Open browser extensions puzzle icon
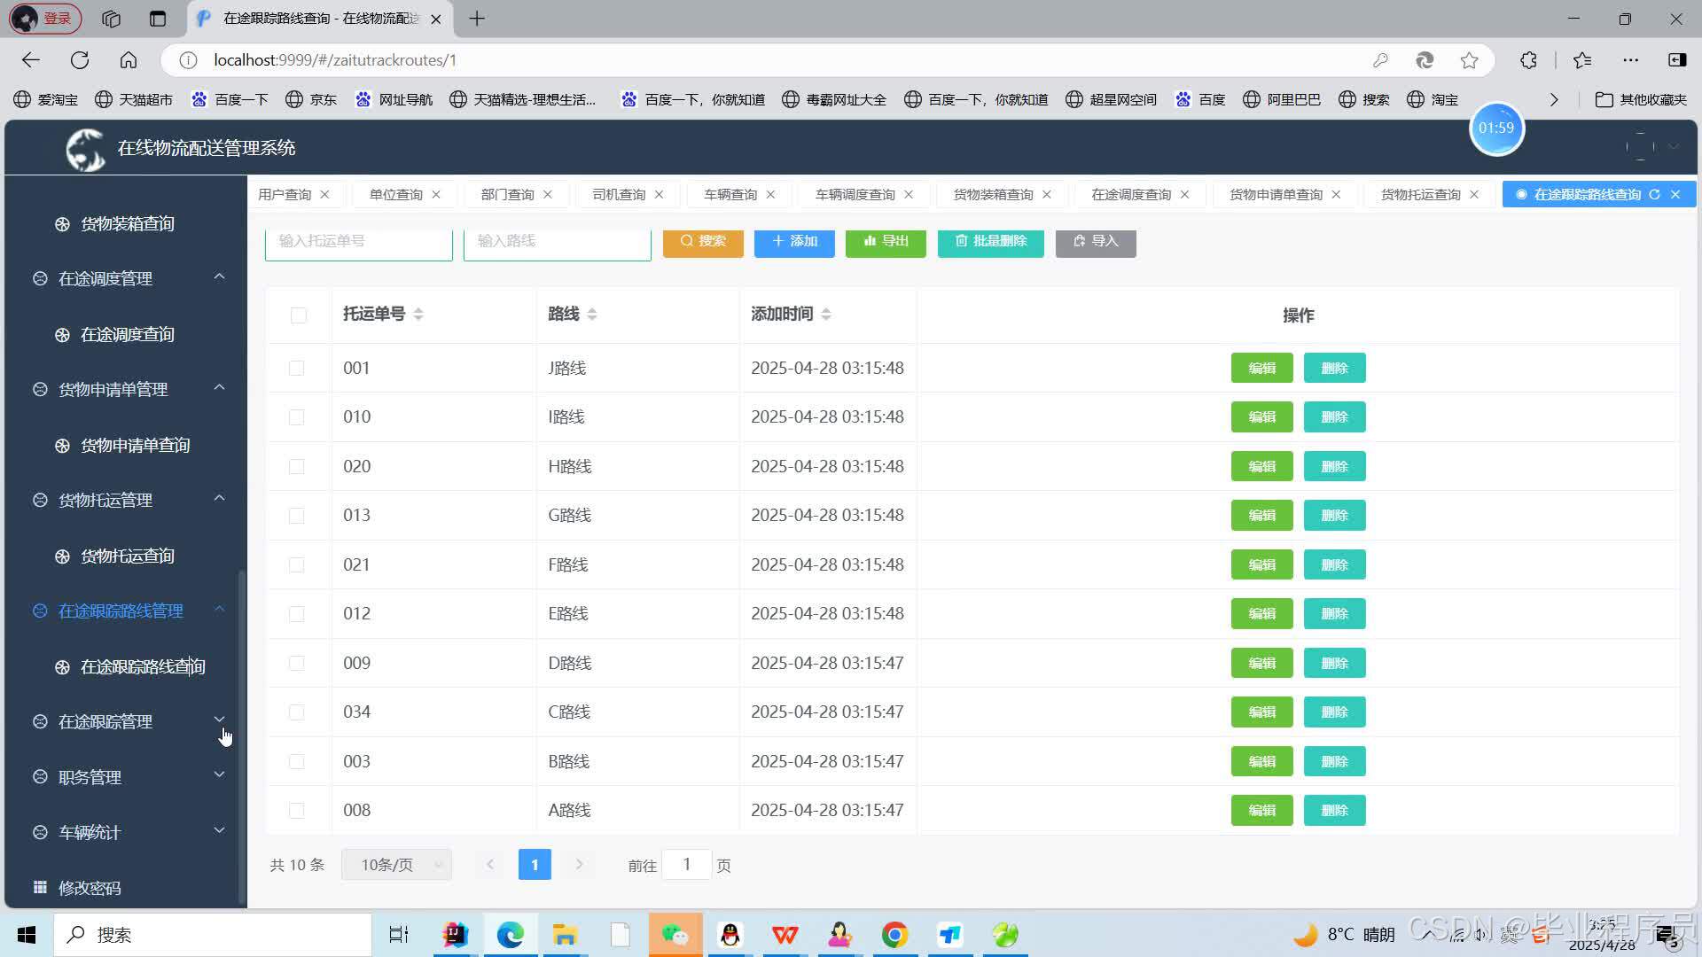 pyautogui.click(x=1528, y=60)
